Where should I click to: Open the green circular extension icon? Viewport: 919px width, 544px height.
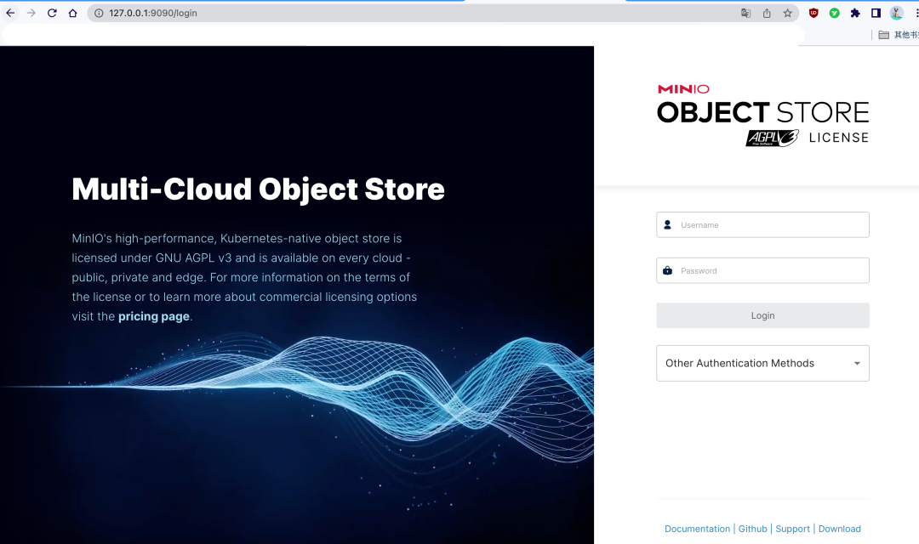click(834, 13)
